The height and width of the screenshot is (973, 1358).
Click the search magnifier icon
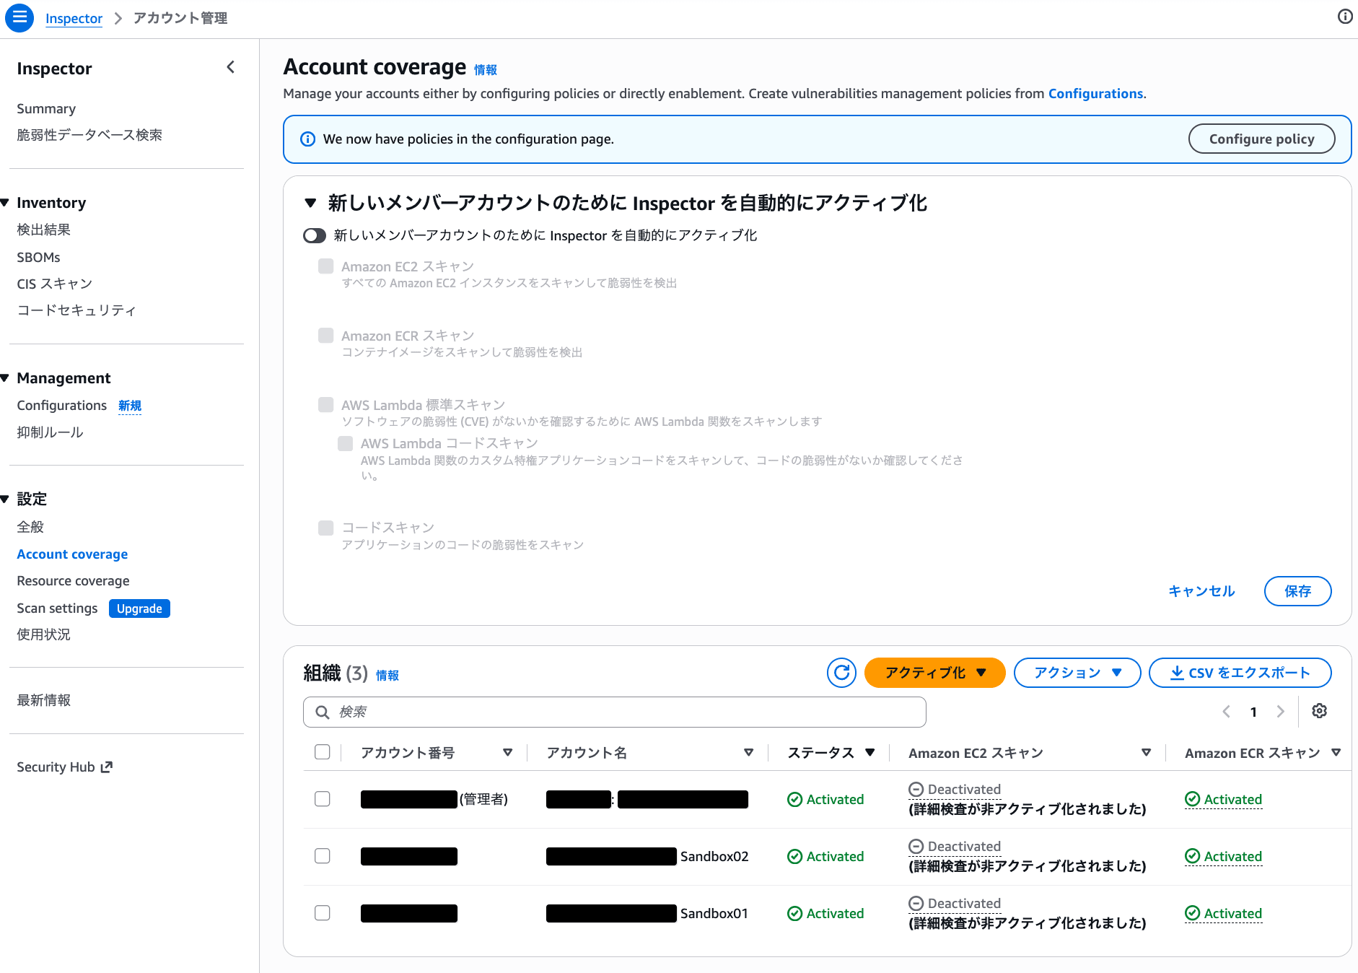(x=323, y=712)
